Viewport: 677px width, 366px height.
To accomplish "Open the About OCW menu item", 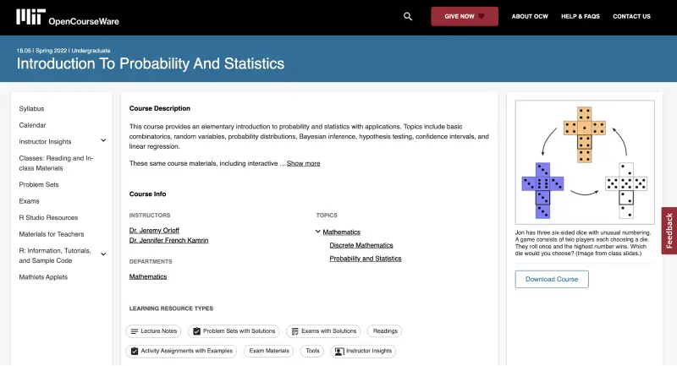I will (530, 16).
